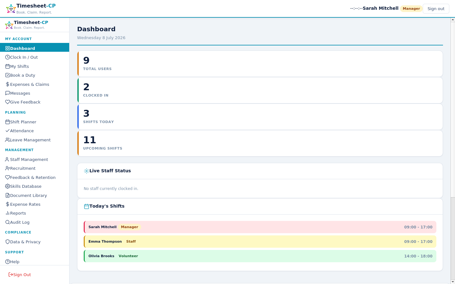Click the Book a Duty checkbox-calendar icon
This screenshot has width=455, height=284.
[x=8, y=75]
